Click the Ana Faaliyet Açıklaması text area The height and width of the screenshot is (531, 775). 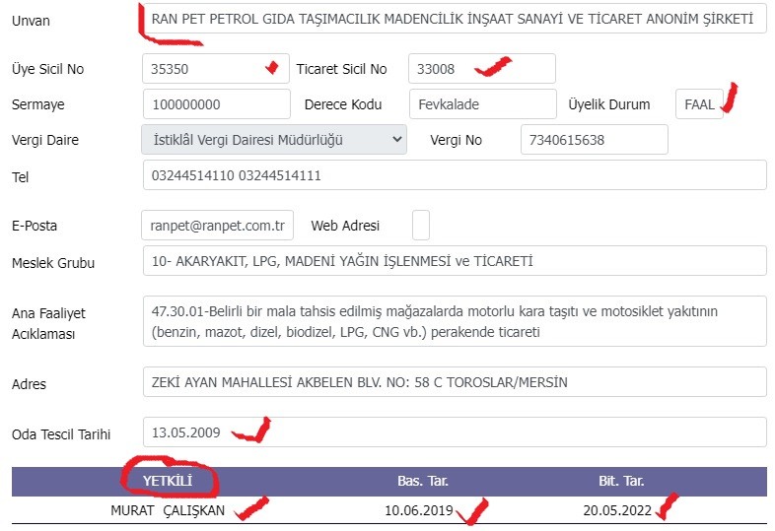coord(455,321)
